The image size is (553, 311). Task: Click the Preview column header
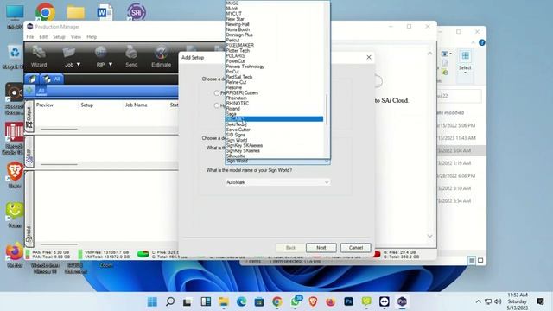click(x=44, y=105)
